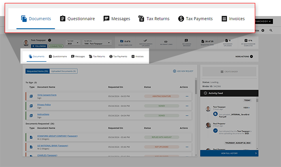Click the folder icon for filing completed
This screenshot has height=167, width=281.
coord(122,41)
